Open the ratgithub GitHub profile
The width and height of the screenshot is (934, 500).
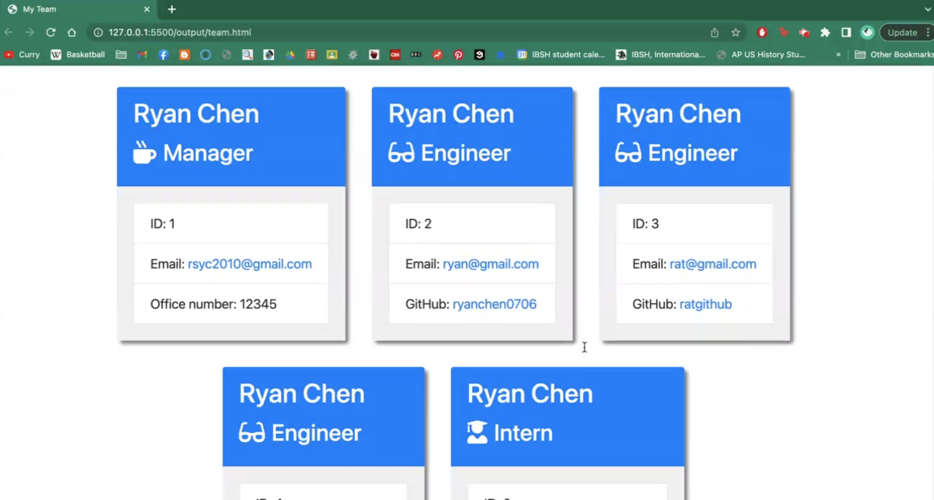(705, 304)
